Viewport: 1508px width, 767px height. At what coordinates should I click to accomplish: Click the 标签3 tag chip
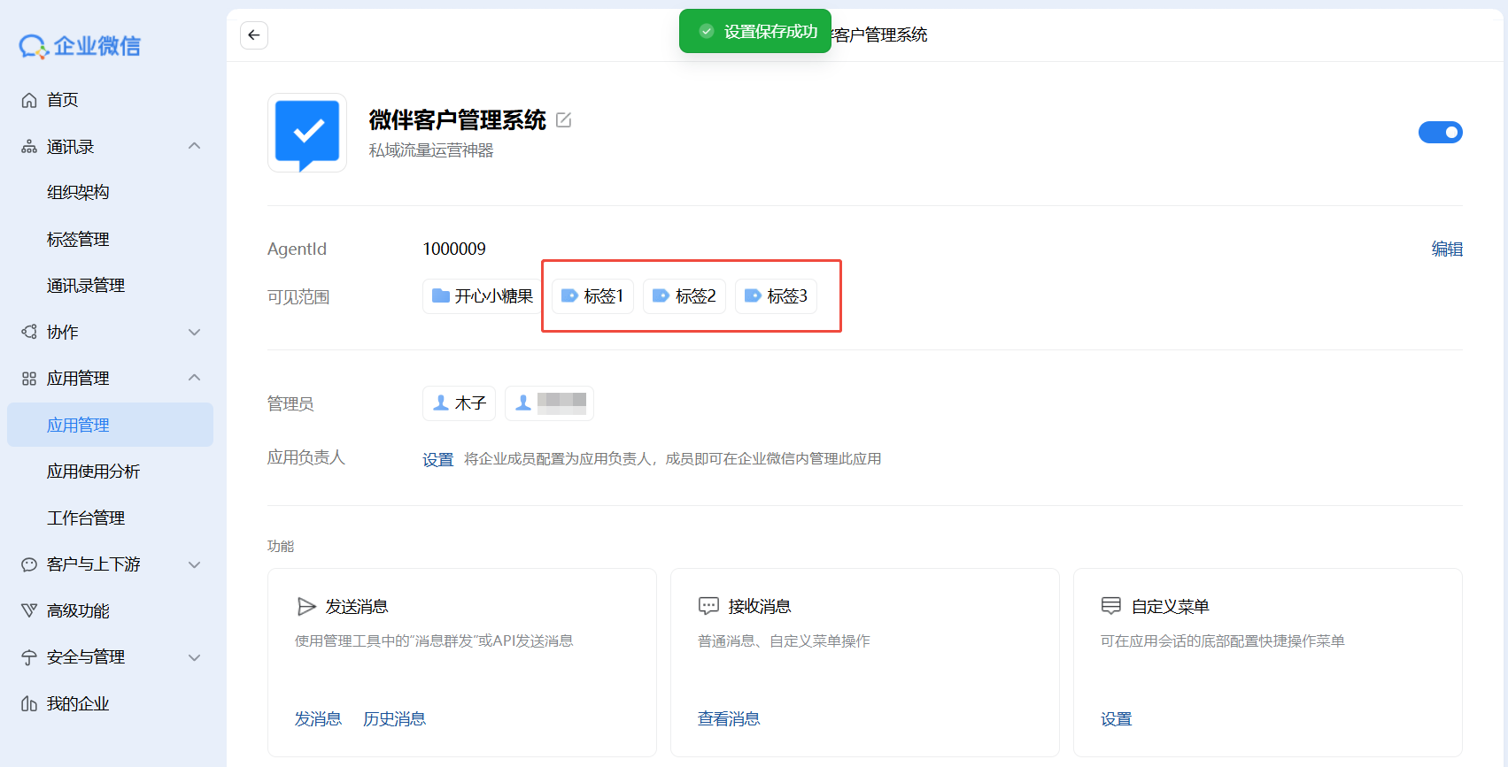coord(777,296)
